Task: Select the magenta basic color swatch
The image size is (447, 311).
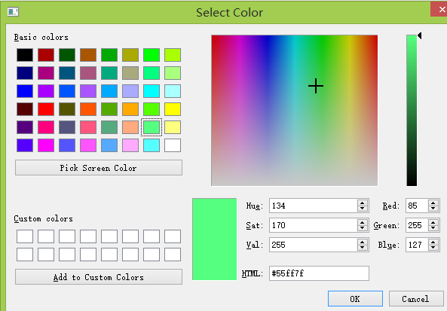Action: click(x=46, y=145)
